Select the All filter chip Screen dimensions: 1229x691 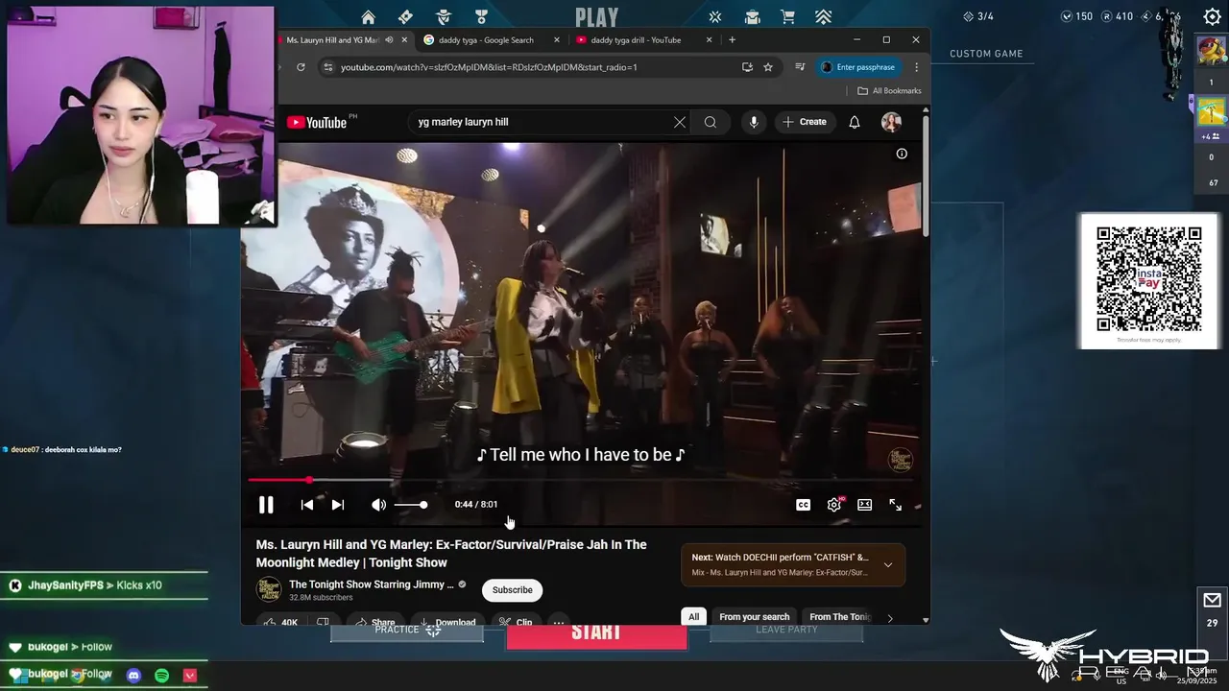(693, 617)
